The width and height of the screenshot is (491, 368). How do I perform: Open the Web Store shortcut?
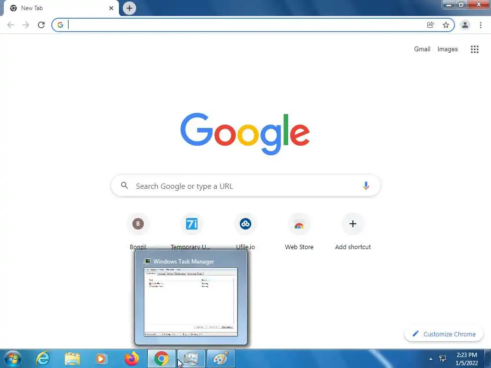coord(299,231)
